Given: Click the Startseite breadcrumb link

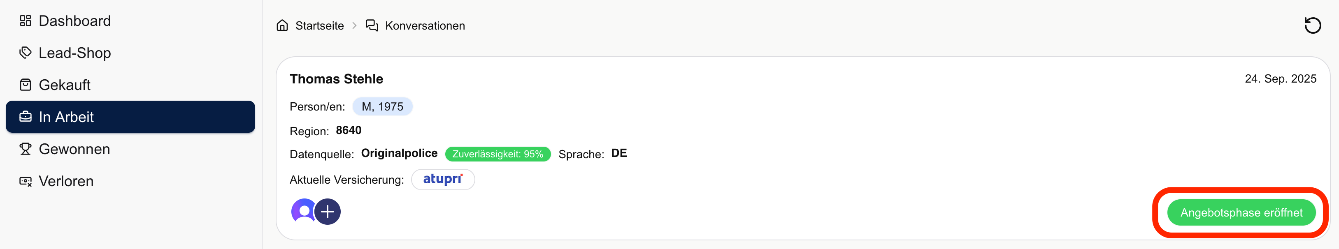Looking at the screenshot, I should (x=319, y=26).
